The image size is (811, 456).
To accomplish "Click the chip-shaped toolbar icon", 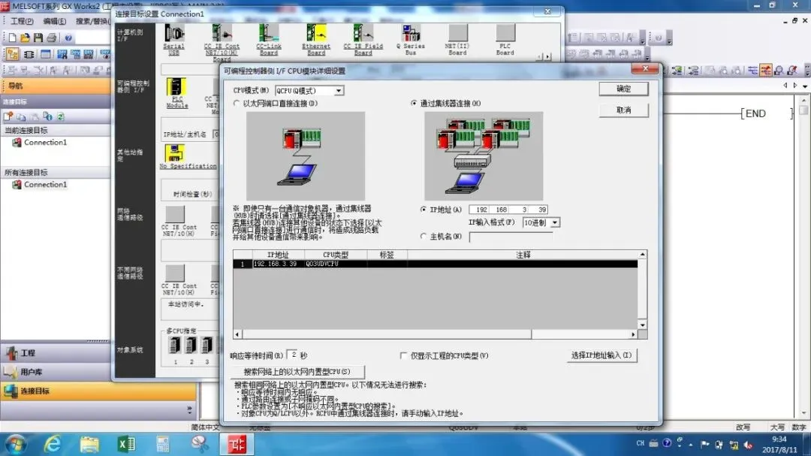I will [x=29, y=54].
